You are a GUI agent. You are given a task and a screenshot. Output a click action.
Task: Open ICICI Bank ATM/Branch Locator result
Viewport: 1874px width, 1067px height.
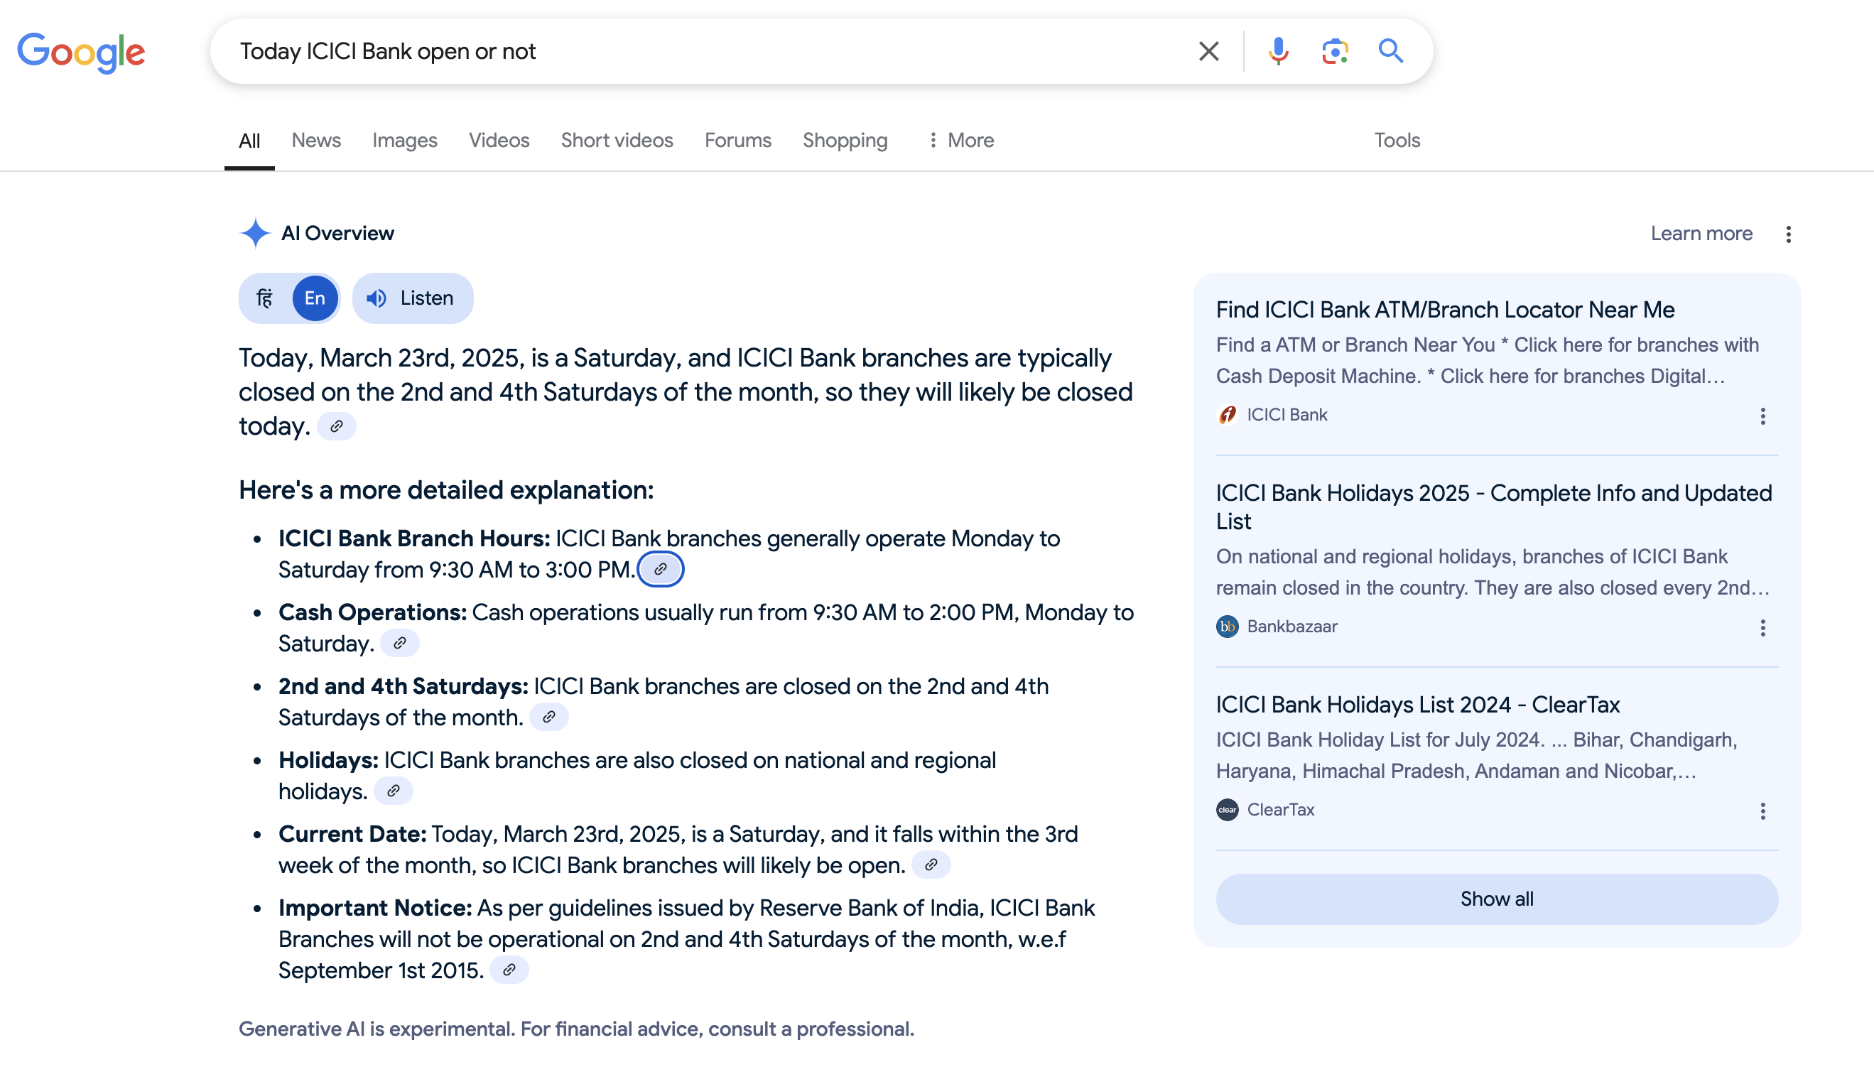point(1445,310)
